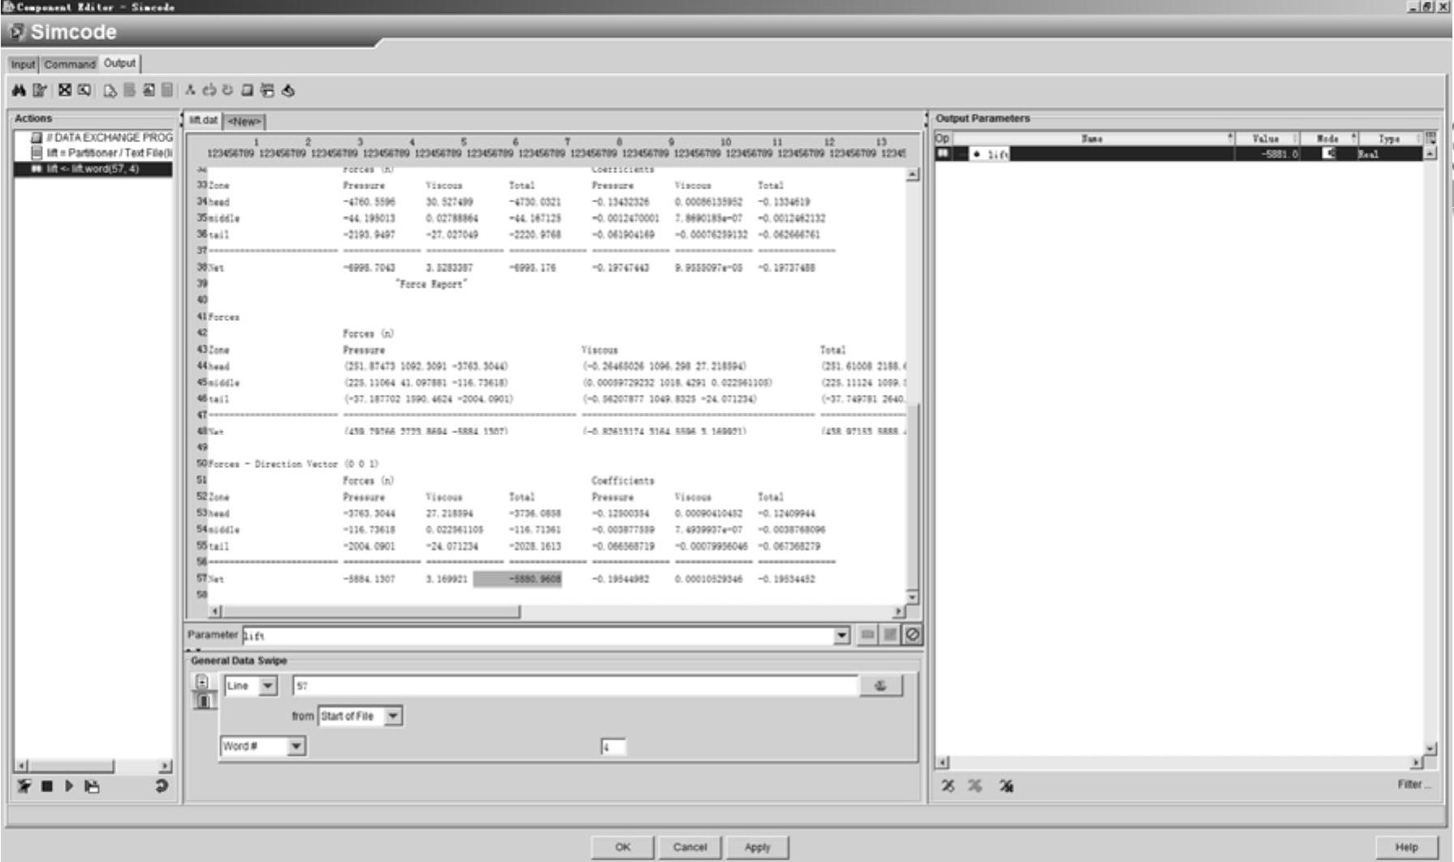Viewport: 1454px width, 862px height.
Task: Click the Value cell showing -5881.0
Action: point(1266,154)
